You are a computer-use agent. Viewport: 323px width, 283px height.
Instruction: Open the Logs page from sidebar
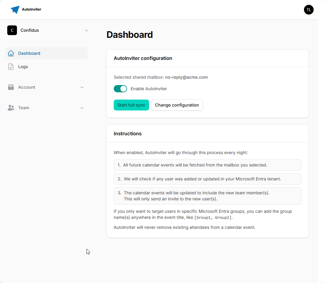click(x=23, y=67)
